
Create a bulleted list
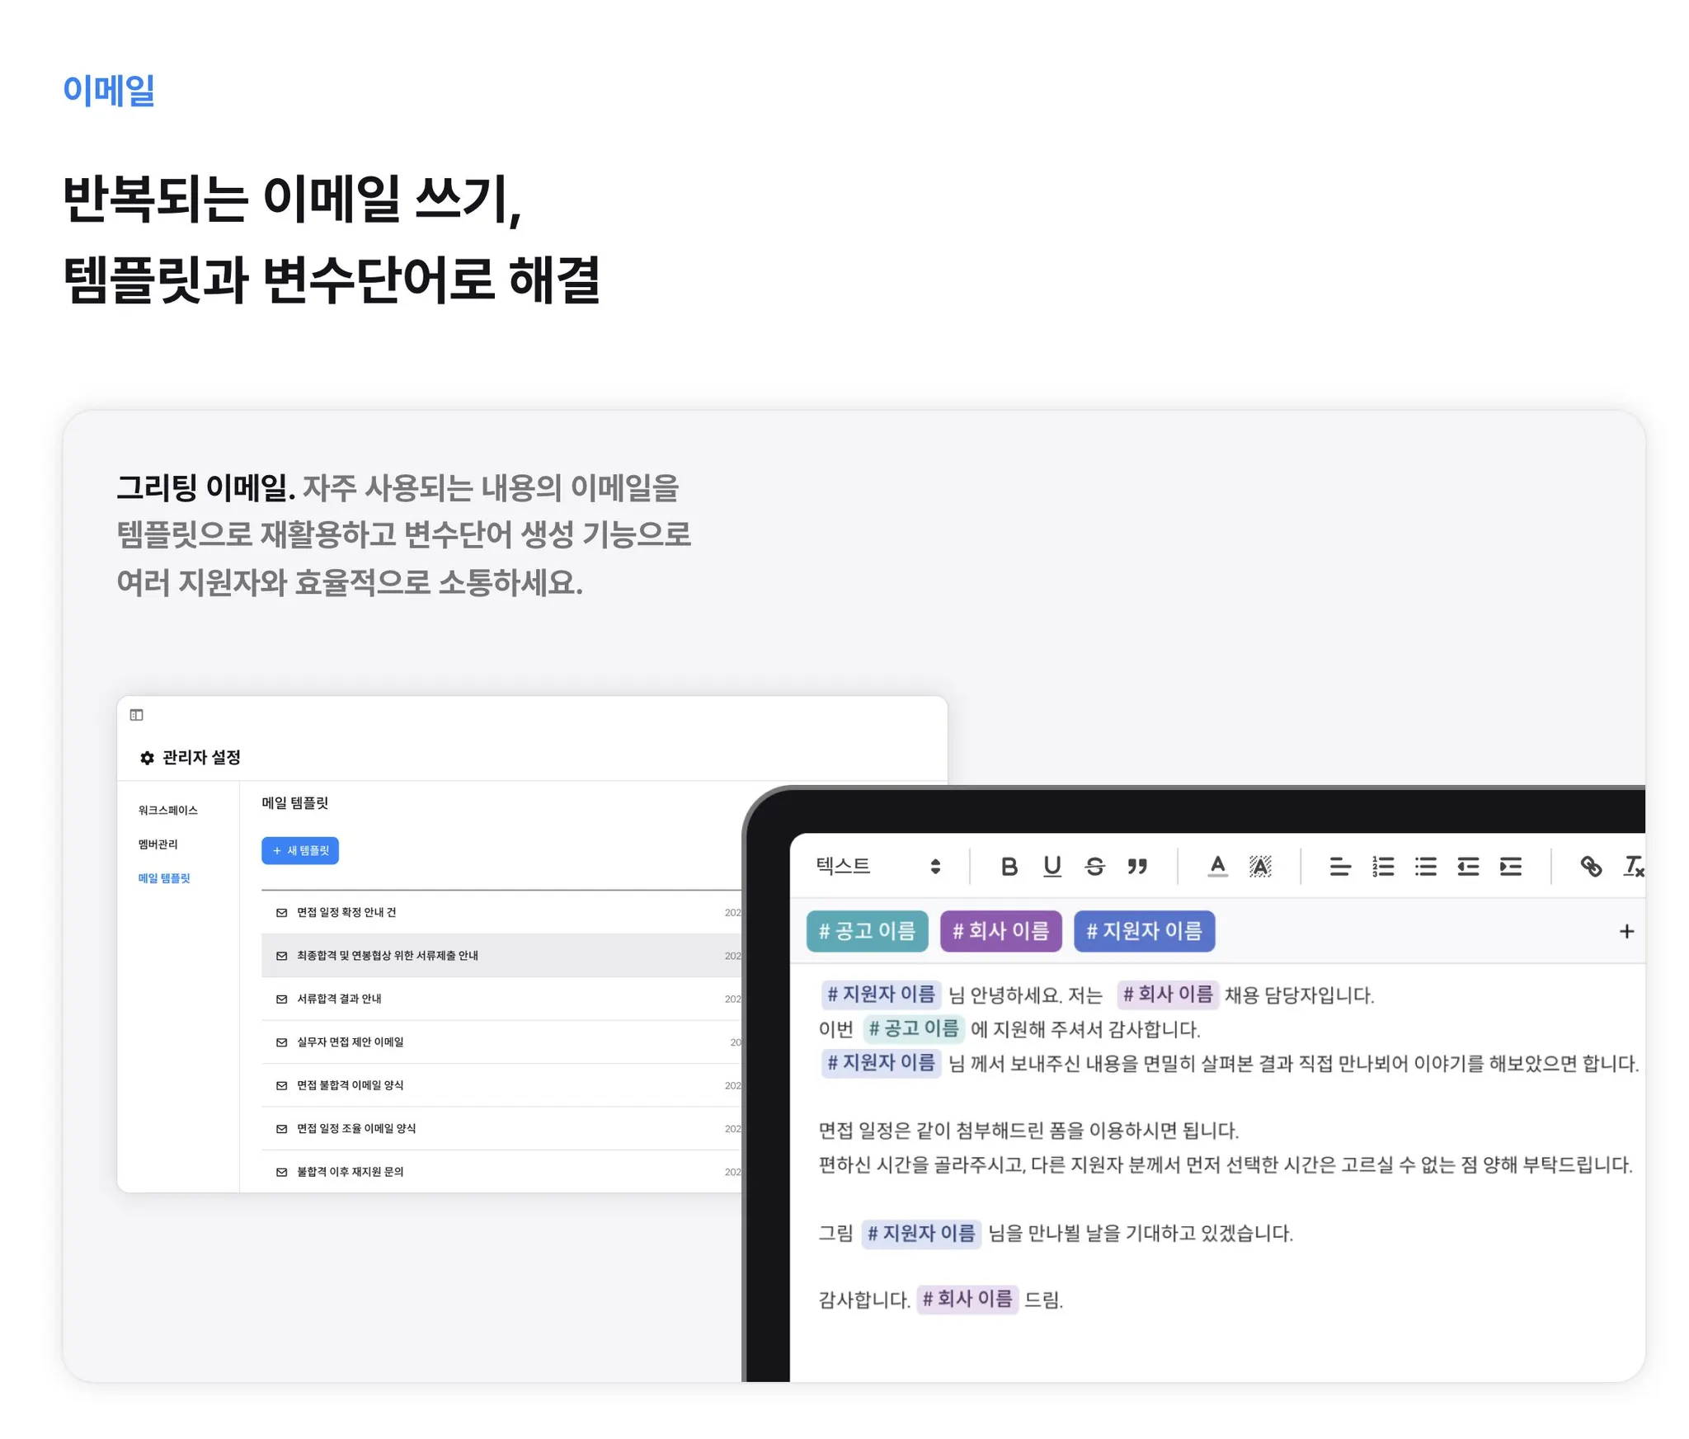[x=1424, y=866]
